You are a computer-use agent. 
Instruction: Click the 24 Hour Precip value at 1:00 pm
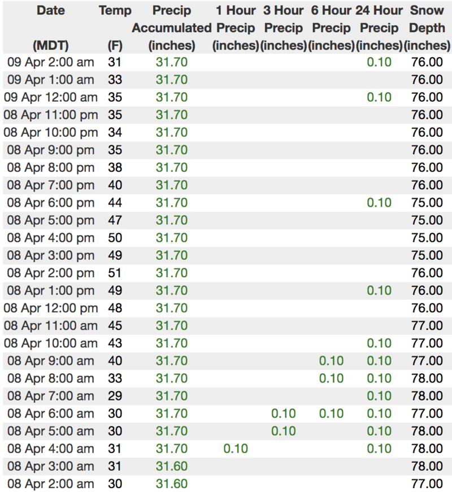point(379,290)
